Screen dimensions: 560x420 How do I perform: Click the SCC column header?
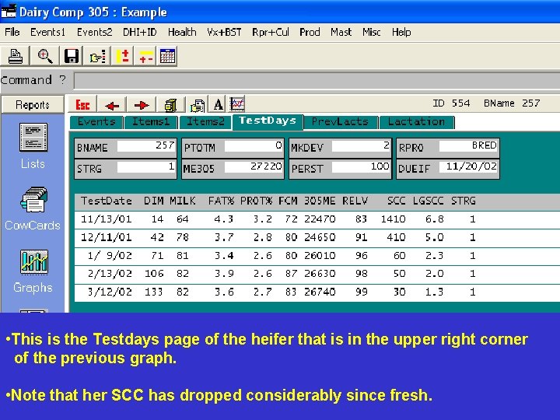click(x=396, y=201)
